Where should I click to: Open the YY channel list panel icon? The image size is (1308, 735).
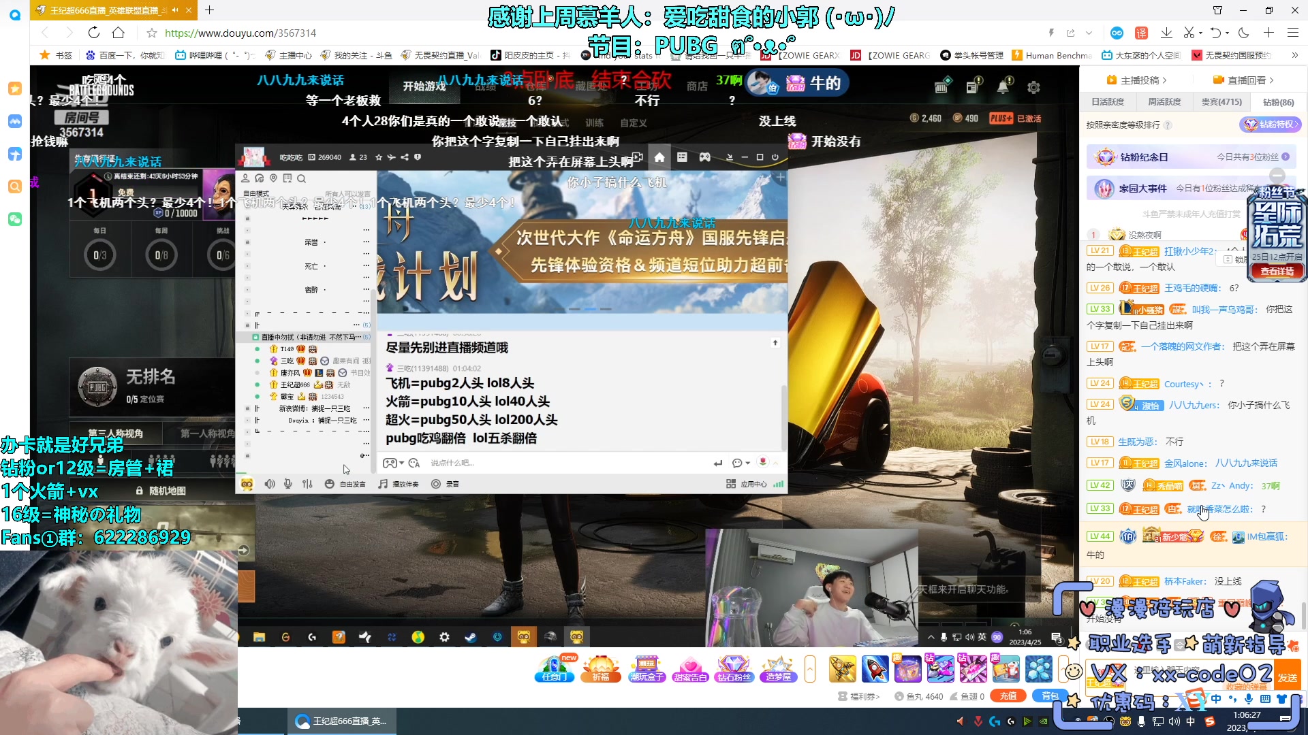point(682,157)
